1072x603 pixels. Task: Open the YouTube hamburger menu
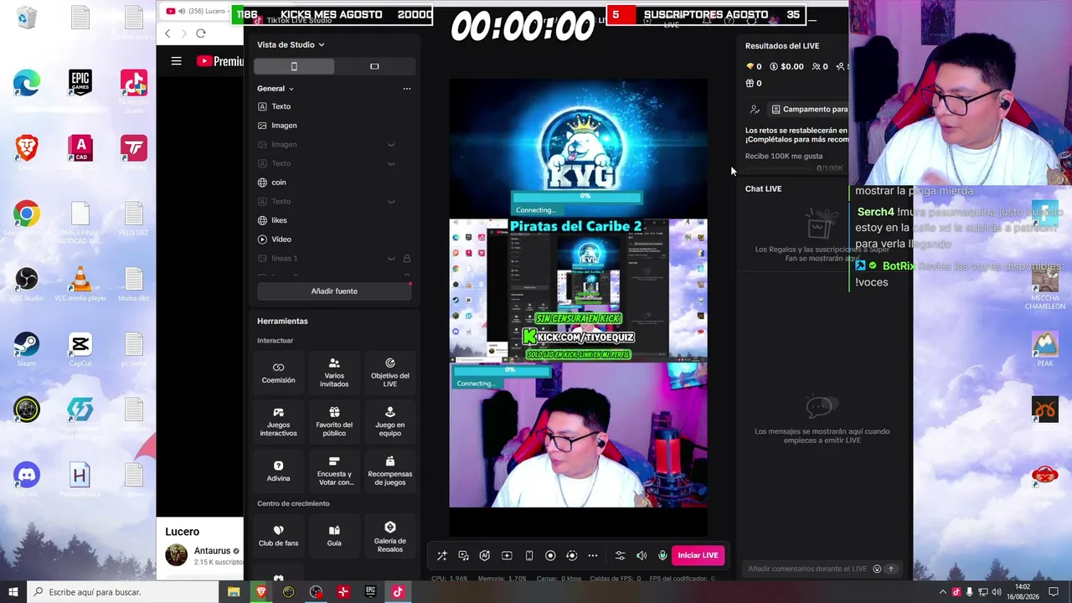(x=176, y=61)
